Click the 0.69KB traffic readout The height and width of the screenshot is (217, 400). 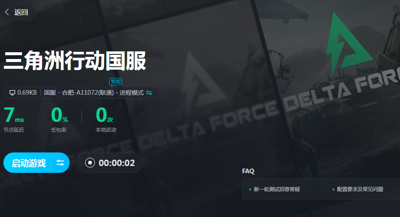point(27,93)
